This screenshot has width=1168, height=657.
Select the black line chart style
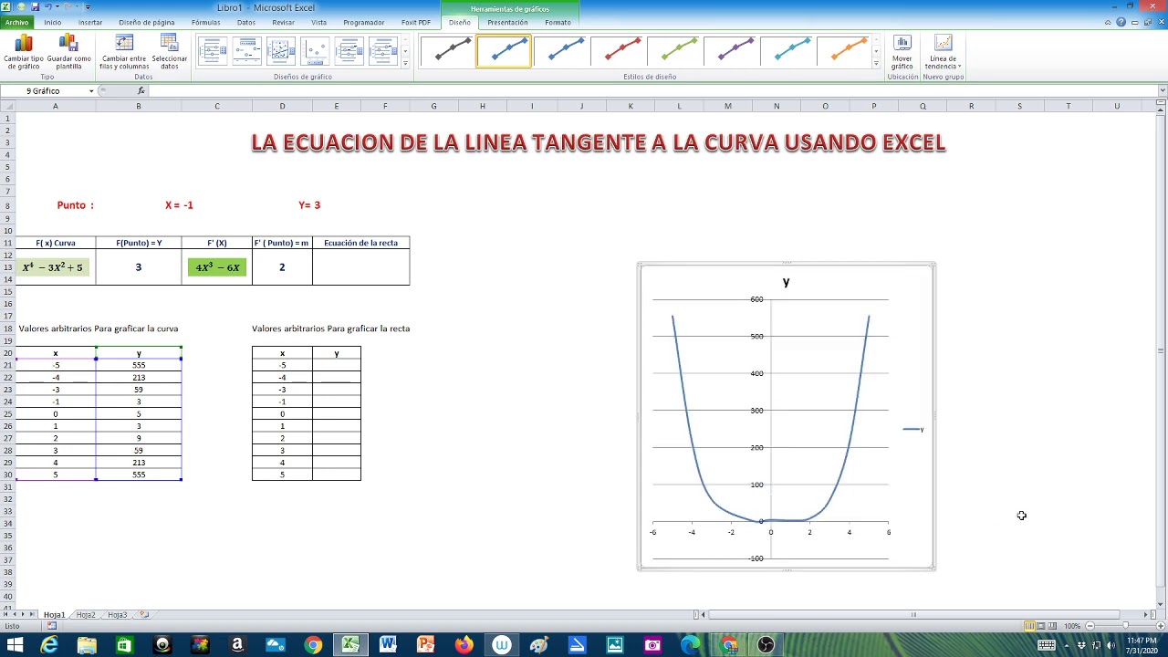[x=447, y=51]
